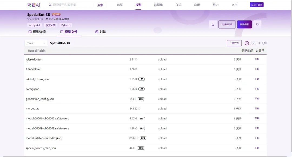Download model.safetensors.index.json
292x157 pixels.
click(257, 138)
